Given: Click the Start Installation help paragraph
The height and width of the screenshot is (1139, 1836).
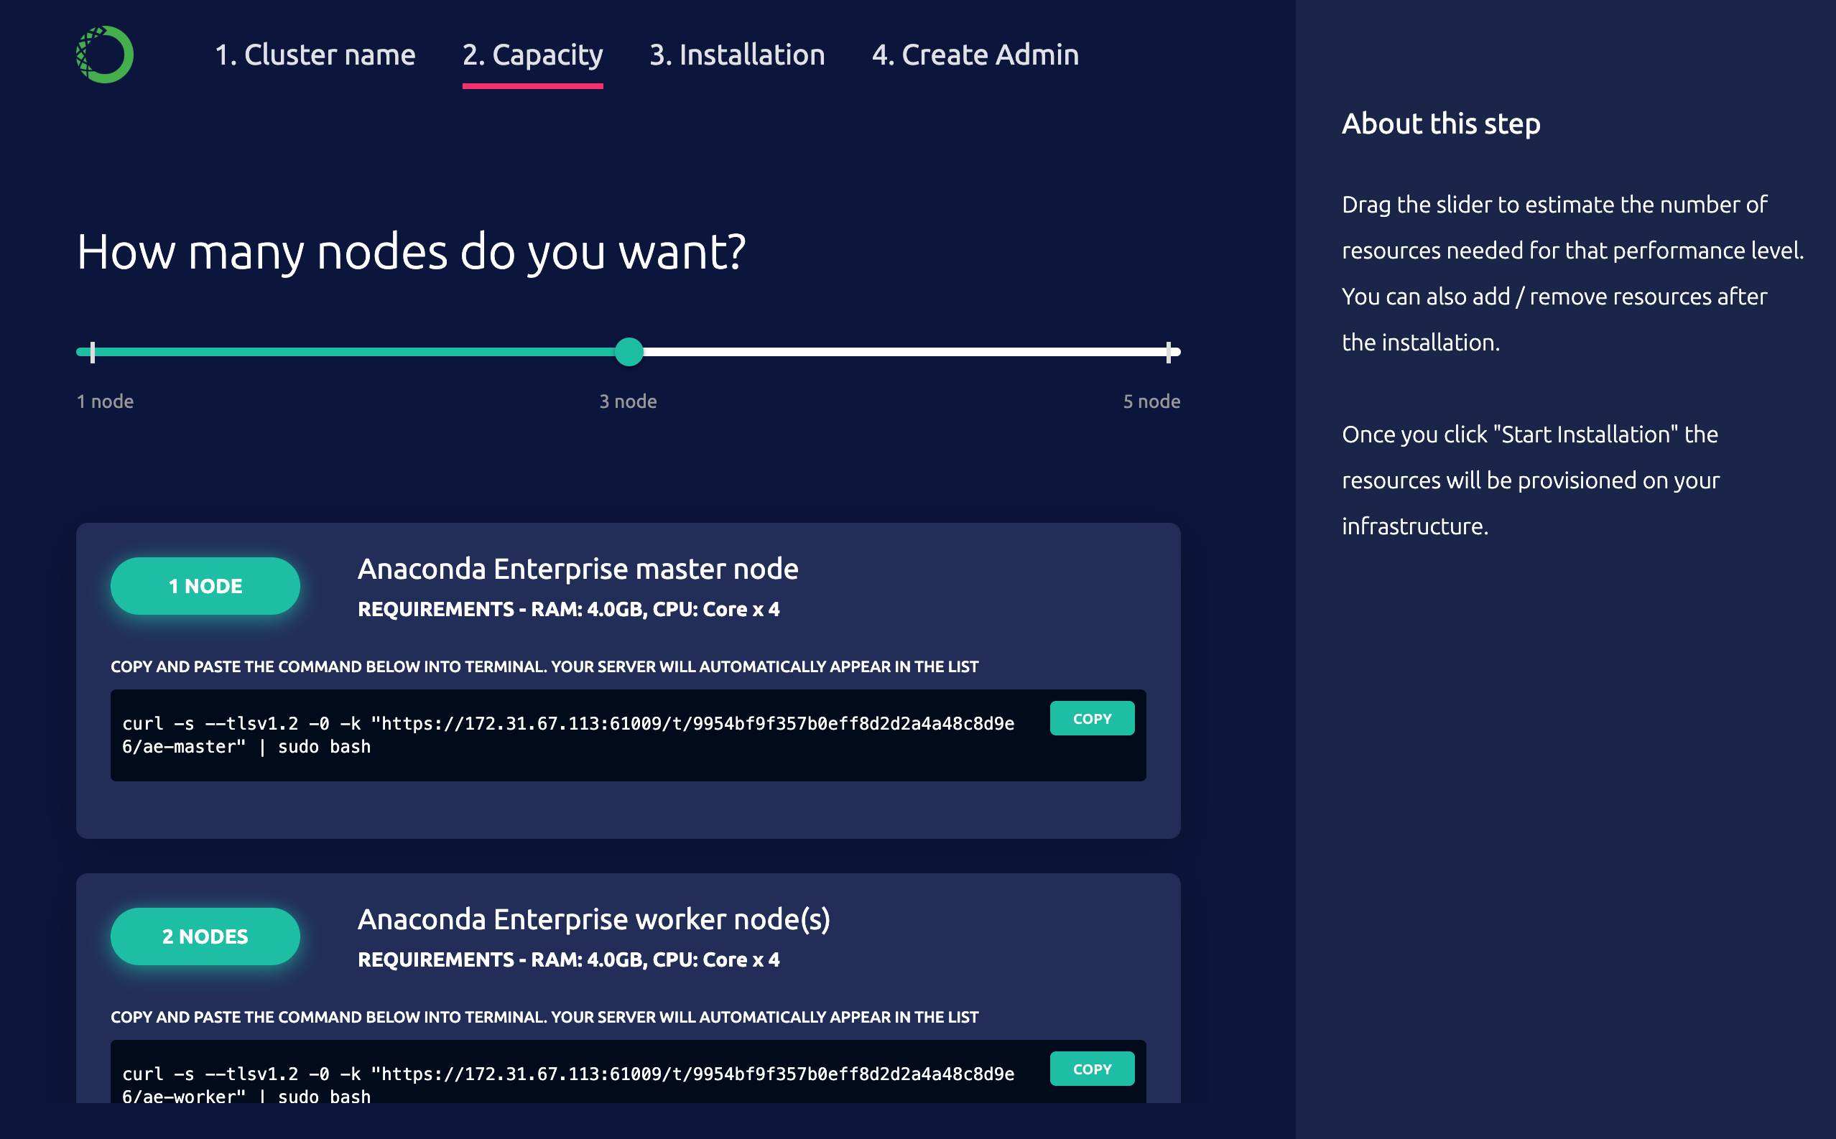Looking at the screenshot, I should tap(1531, 480).
